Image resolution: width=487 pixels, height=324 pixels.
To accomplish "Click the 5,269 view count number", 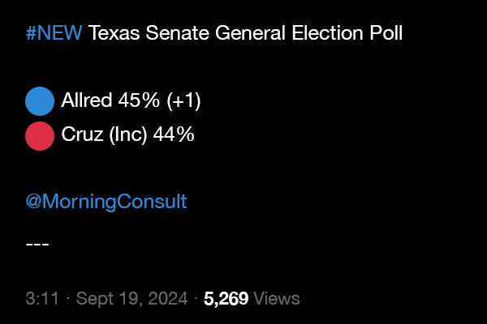I will click(x=226, y=299).
